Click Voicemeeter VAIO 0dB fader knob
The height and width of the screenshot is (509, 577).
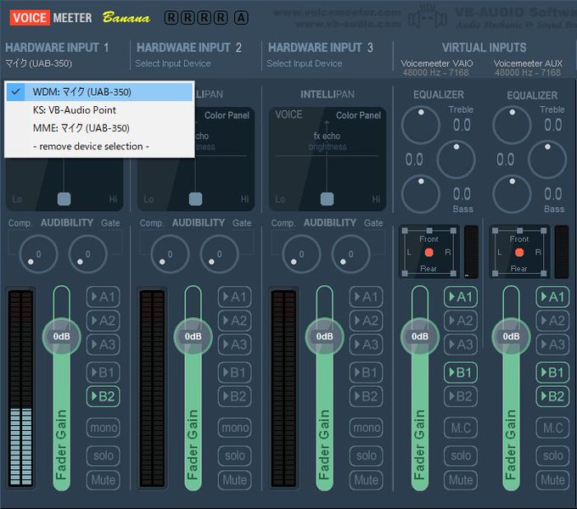pyautogui.click(x=419, y=337)
